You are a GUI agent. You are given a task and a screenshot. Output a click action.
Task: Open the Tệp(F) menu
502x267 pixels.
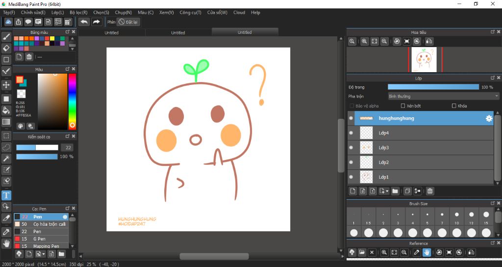9,12
